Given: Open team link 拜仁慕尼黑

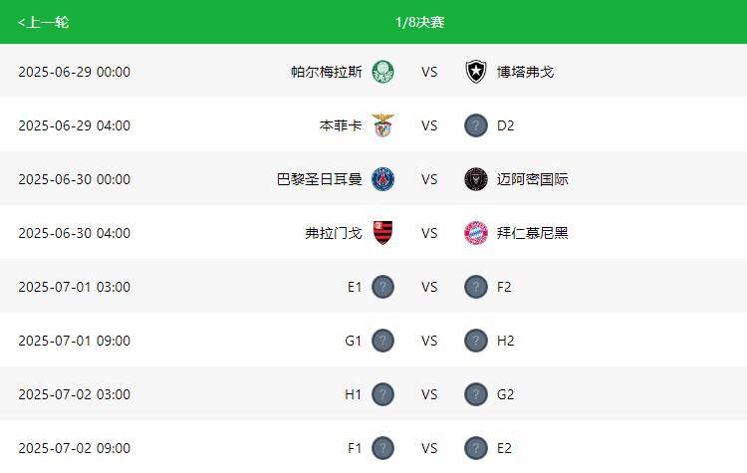Looking at the screenshot, I should tap(532, 233).
